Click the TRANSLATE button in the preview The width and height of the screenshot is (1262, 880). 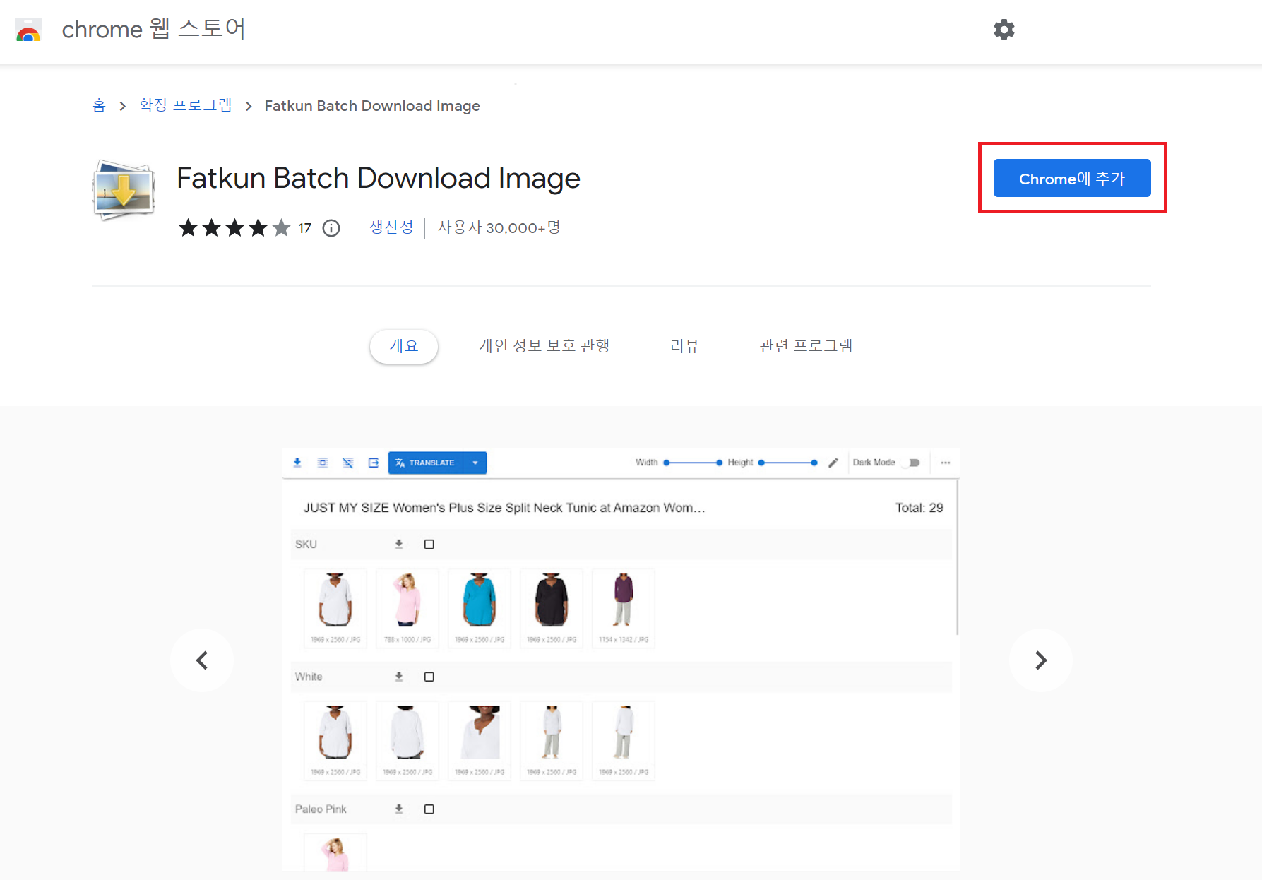pos(426,463)
